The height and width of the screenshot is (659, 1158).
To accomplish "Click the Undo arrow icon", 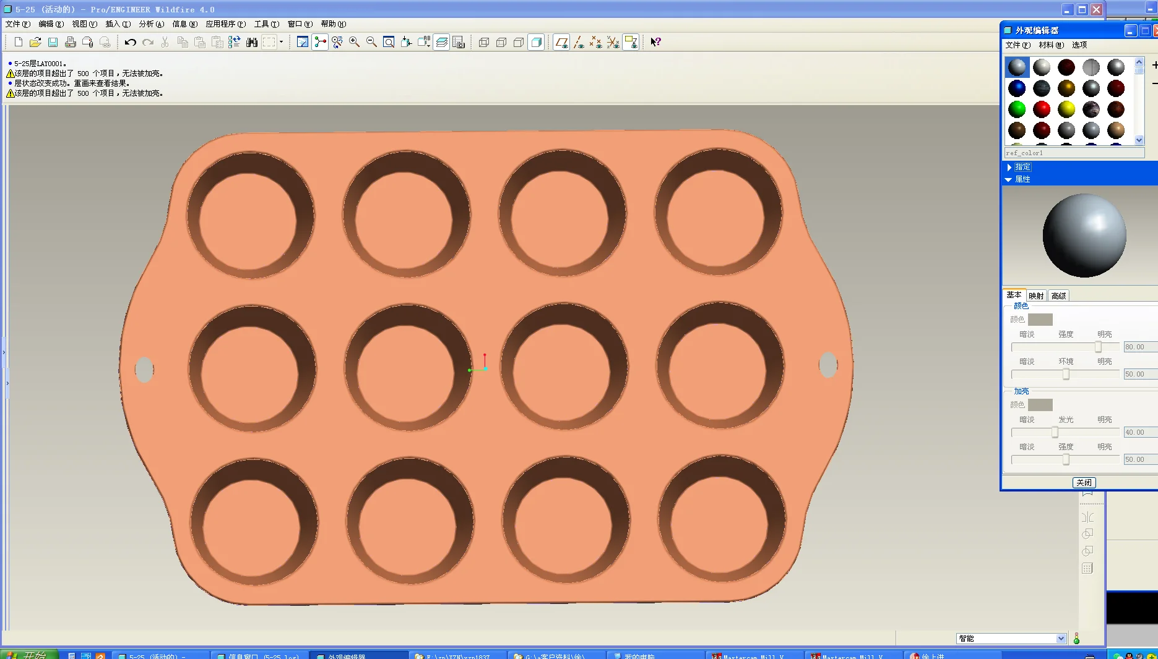I will click(x=130, y=42).
